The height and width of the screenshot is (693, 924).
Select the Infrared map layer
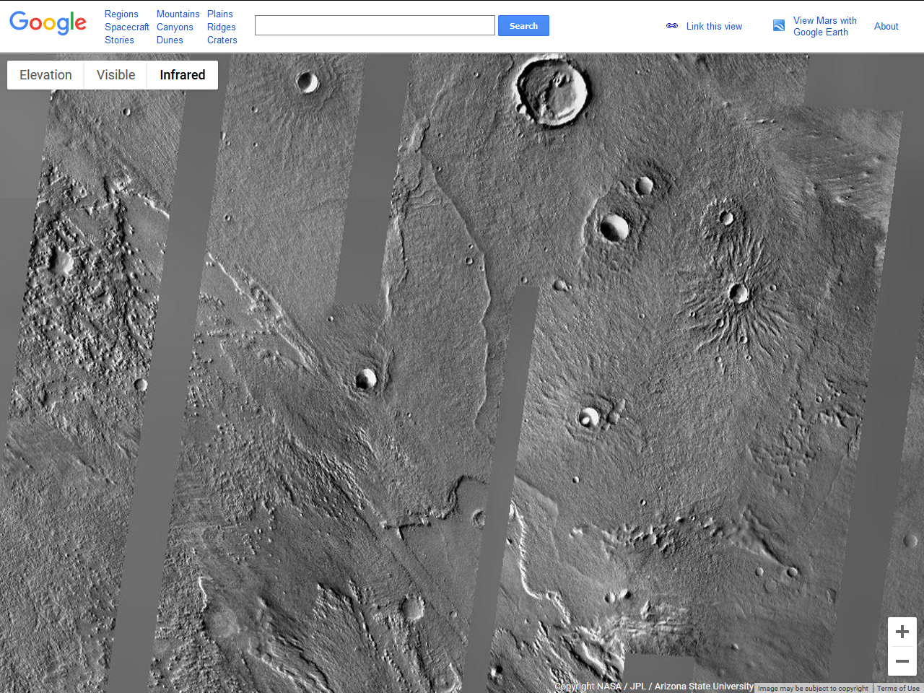point(182,75)
